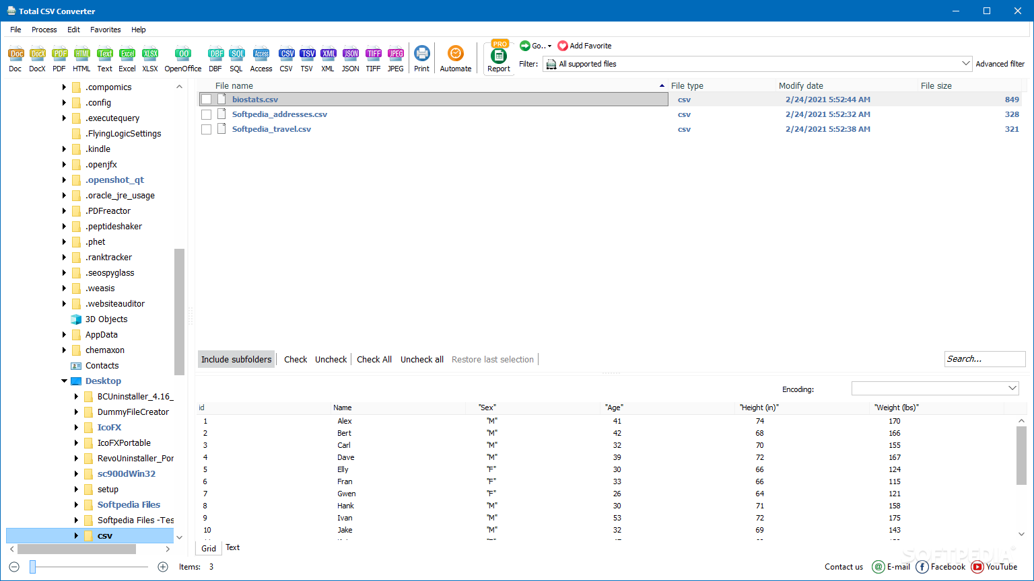Click Uncheck all button
Image resolution: width=1034 pixels, height=581 pixels.
pos(422,359)
